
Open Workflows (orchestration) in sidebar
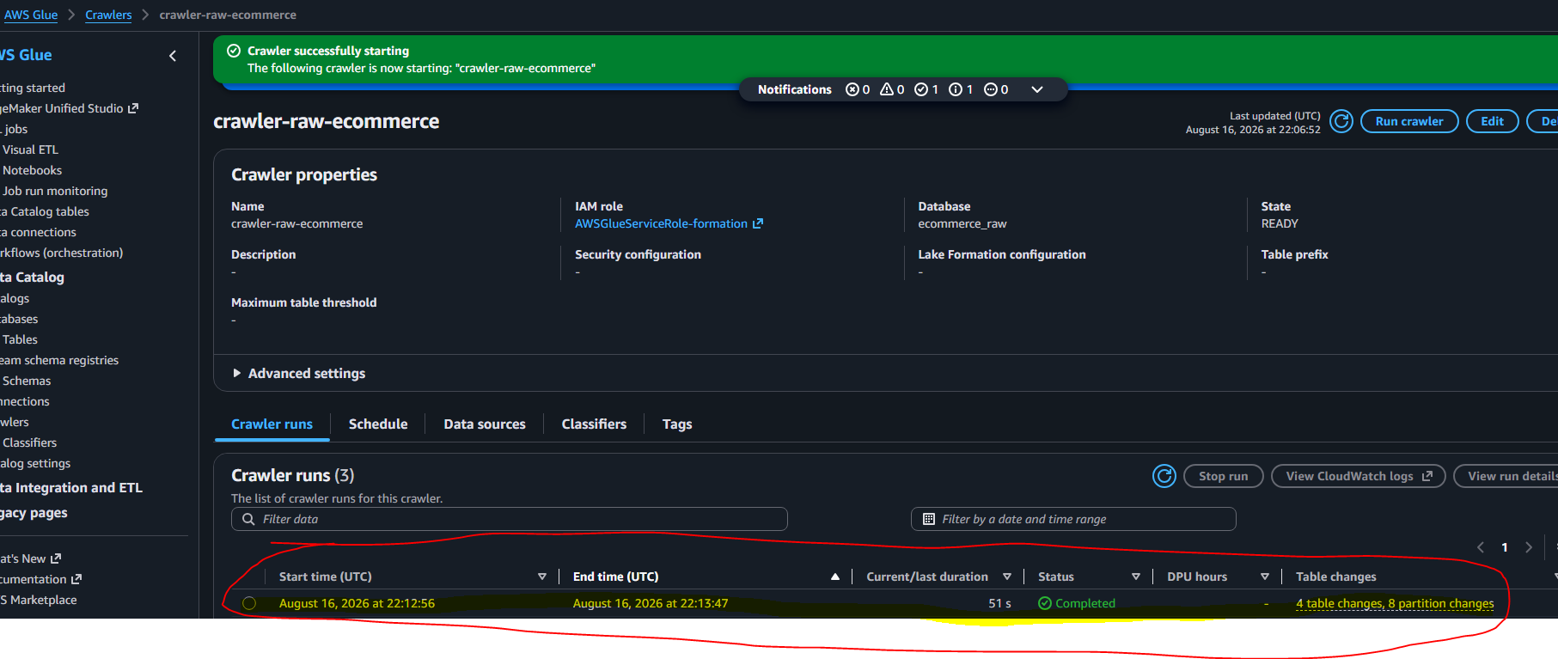coord(62,253)
